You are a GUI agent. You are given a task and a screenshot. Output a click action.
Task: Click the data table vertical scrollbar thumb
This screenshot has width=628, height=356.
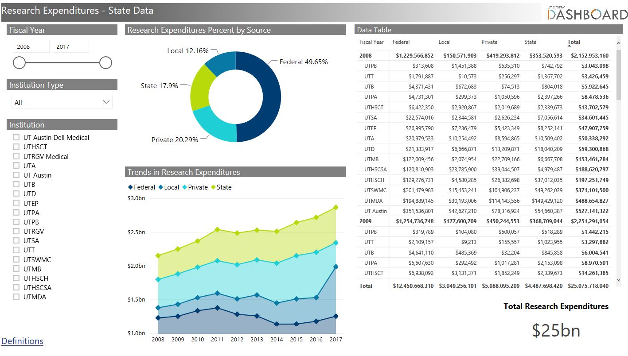coord(619,75)
